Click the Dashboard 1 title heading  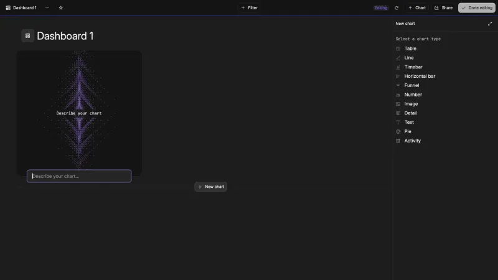pos(65,36)
